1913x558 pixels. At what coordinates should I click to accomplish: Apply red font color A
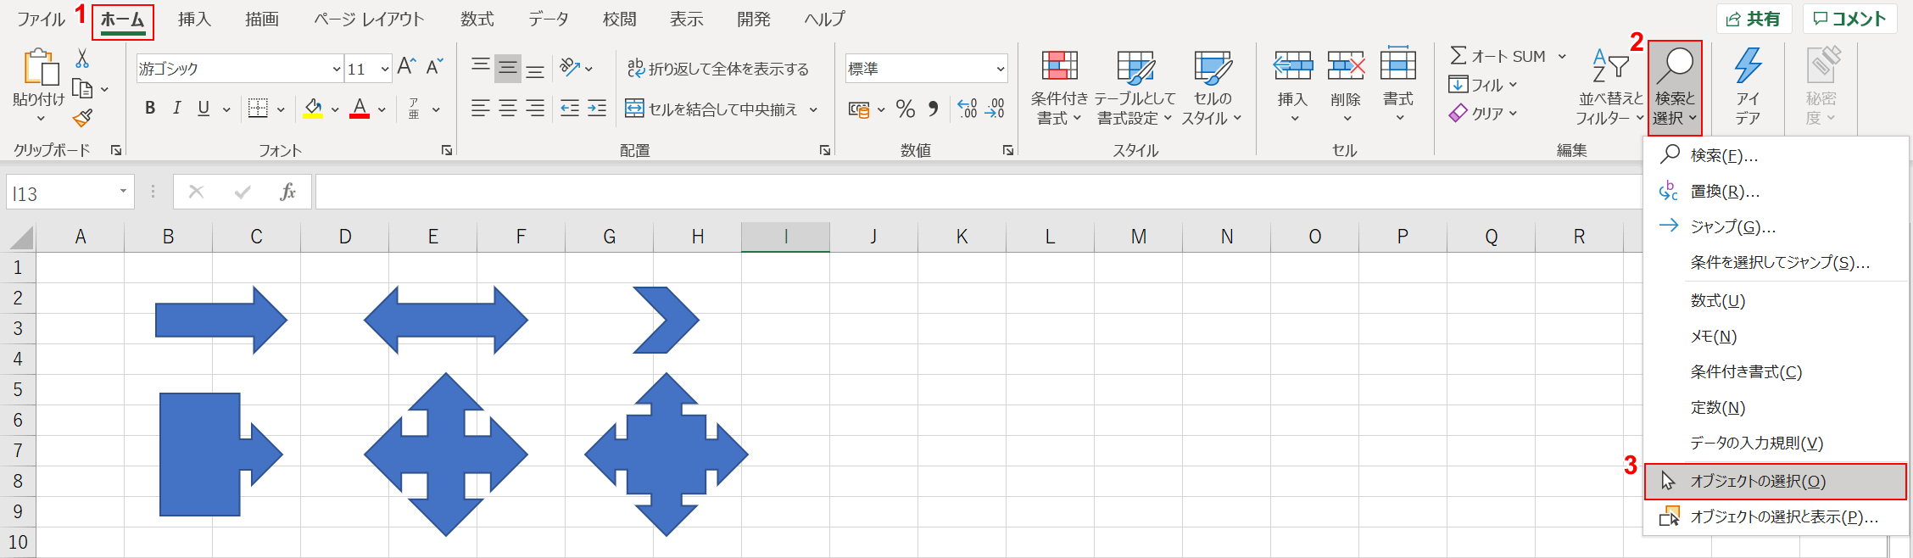[x=360, y=109]
